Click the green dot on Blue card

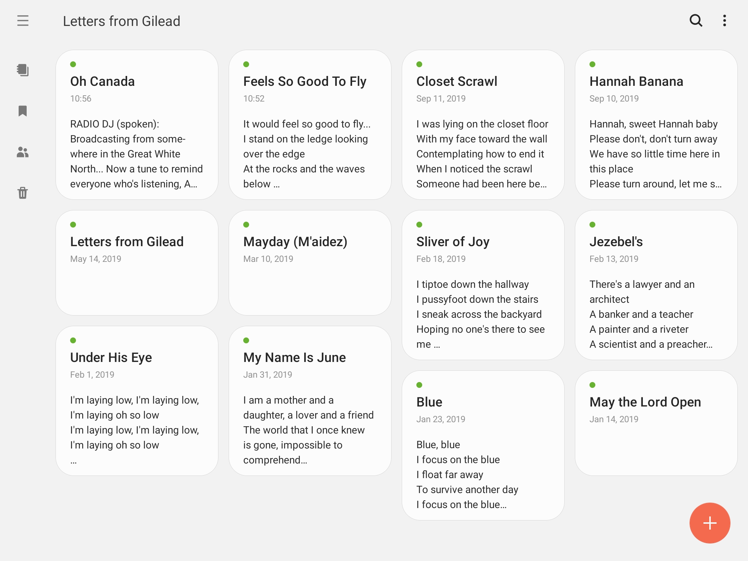pyautogui.click(x=419, y=385)
